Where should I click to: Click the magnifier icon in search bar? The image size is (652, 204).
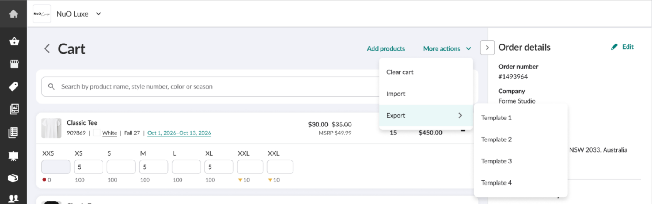click(51, 86)
